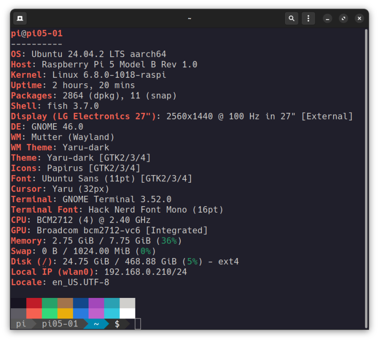Click 'Mutter (Wayland)' WM value

tap(73, 137)
